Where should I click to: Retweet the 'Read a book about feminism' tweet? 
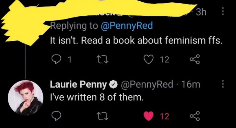(x=102, y=59)
